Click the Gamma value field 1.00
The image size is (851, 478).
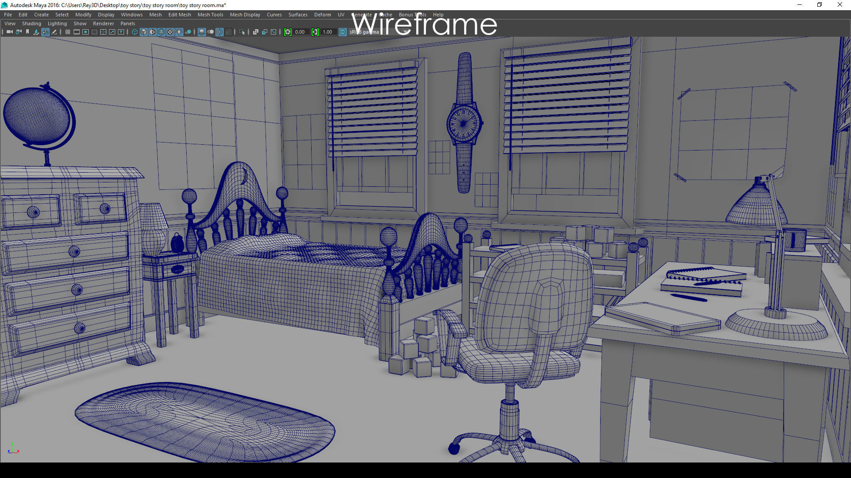328,32
